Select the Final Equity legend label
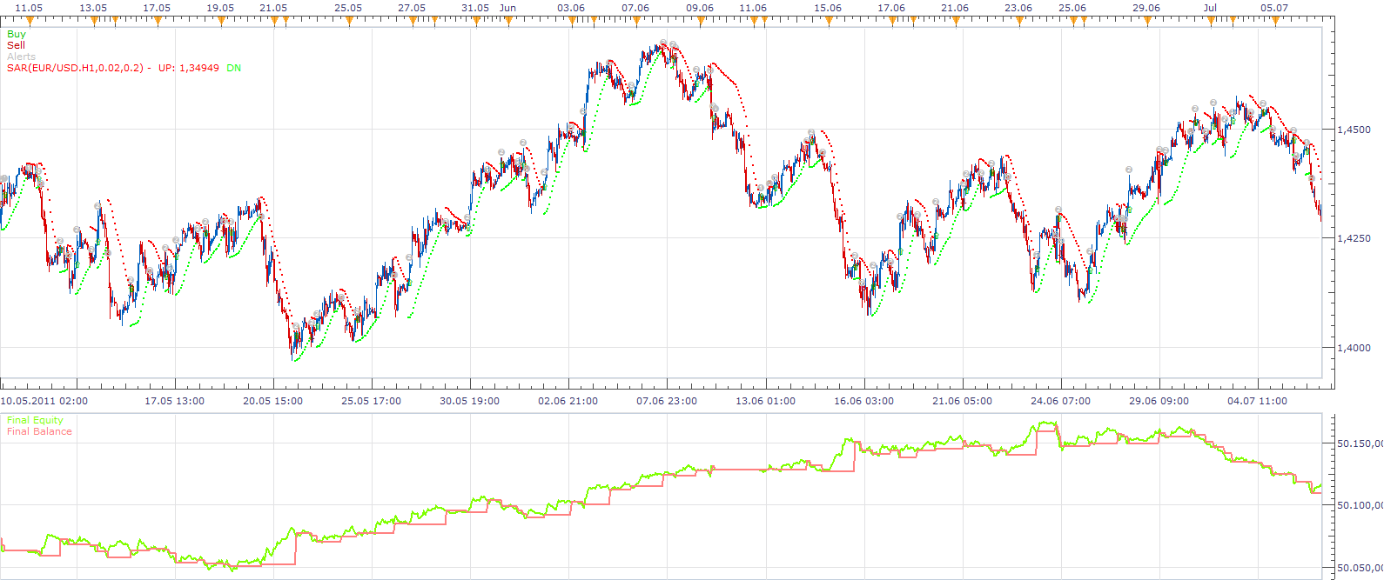1384x580 pixels. tap(35, 420)
